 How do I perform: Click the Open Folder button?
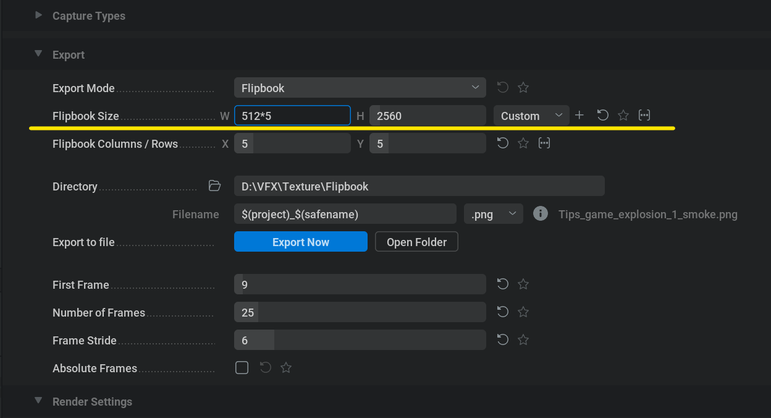(x=416, y=242)
